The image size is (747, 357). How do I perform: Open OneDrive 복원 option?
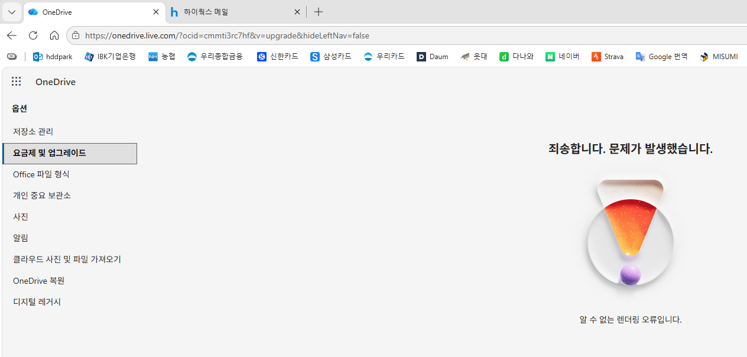click(70, 281)
